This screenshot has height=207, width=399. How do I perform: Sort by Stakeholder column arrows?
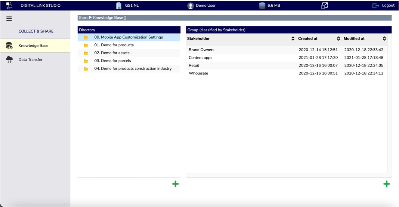coord(293,38)
